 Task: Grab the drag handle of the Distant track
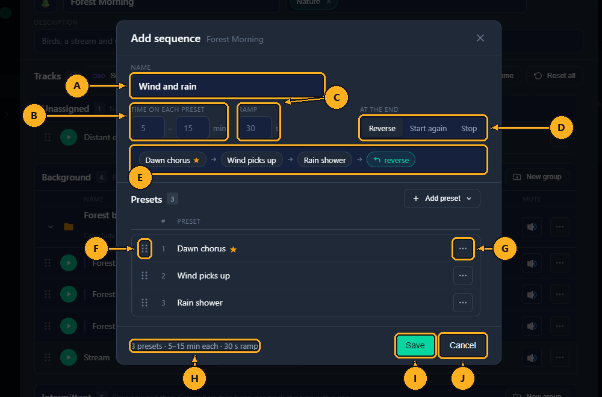click(x=48, y=137)
